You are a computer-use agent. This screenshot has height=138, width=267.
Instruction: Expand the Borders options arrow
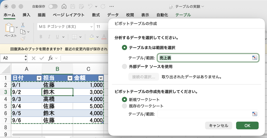click(80, 37)
